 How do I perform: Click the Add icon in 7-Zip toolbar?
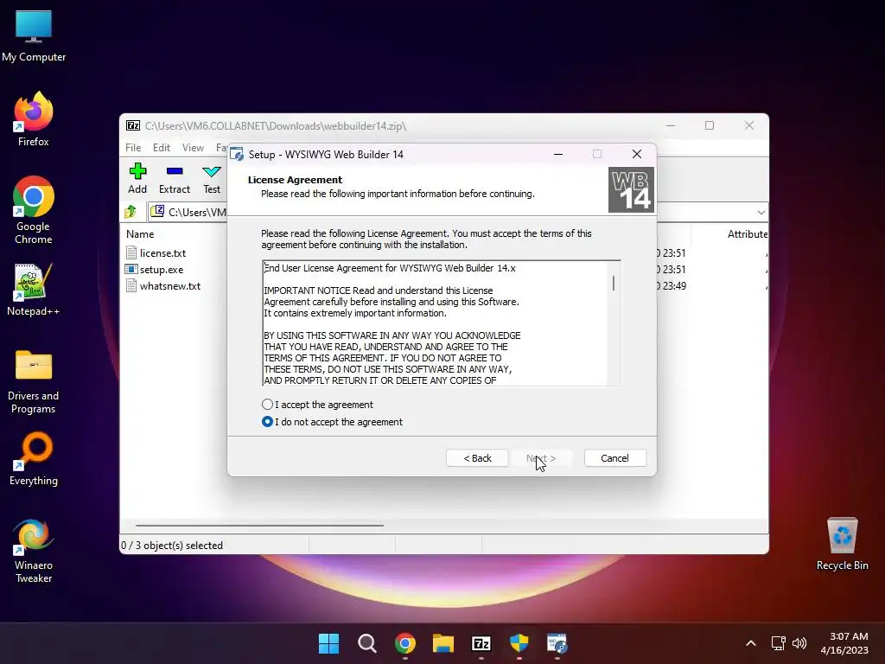tap(137, 178)
